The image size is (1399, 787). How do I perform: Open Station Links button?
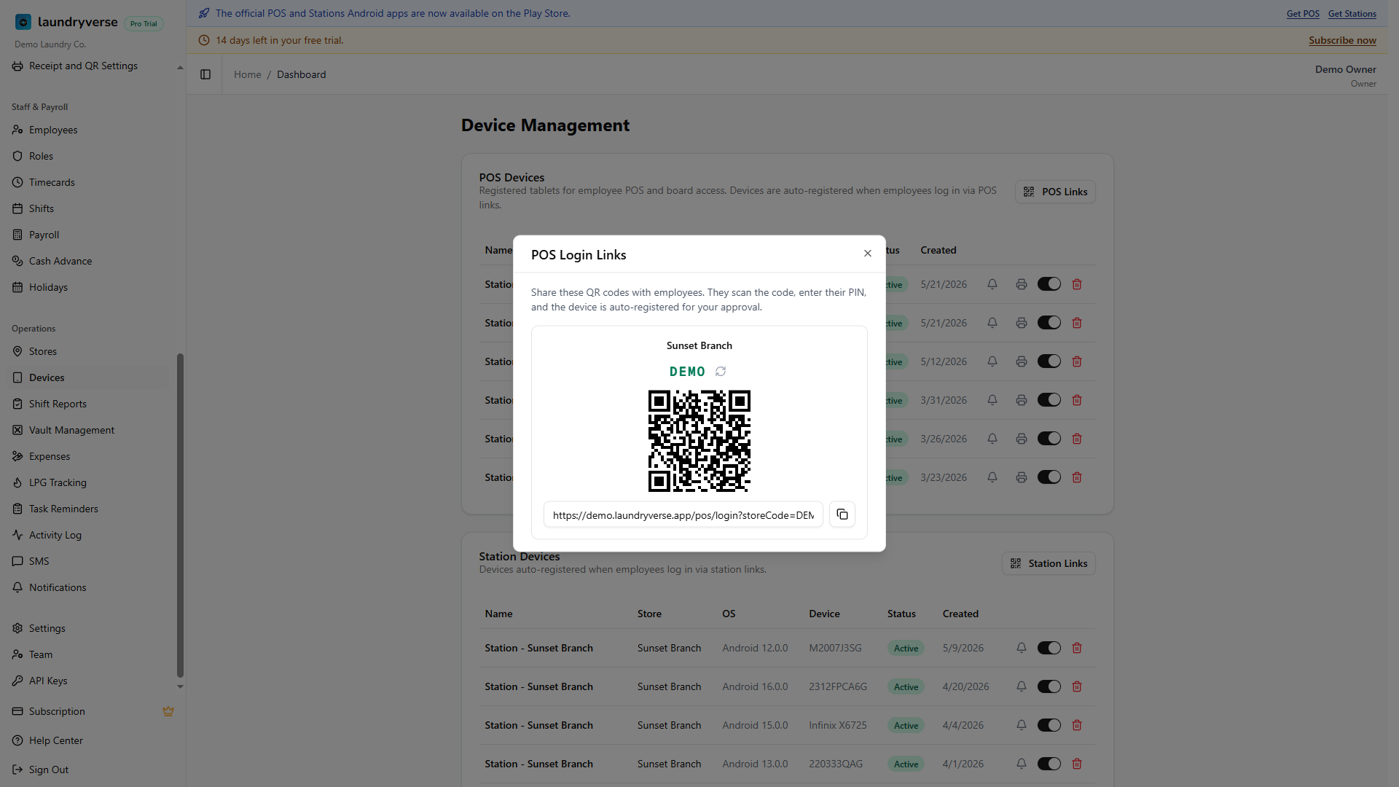[x=1049, y=563]
